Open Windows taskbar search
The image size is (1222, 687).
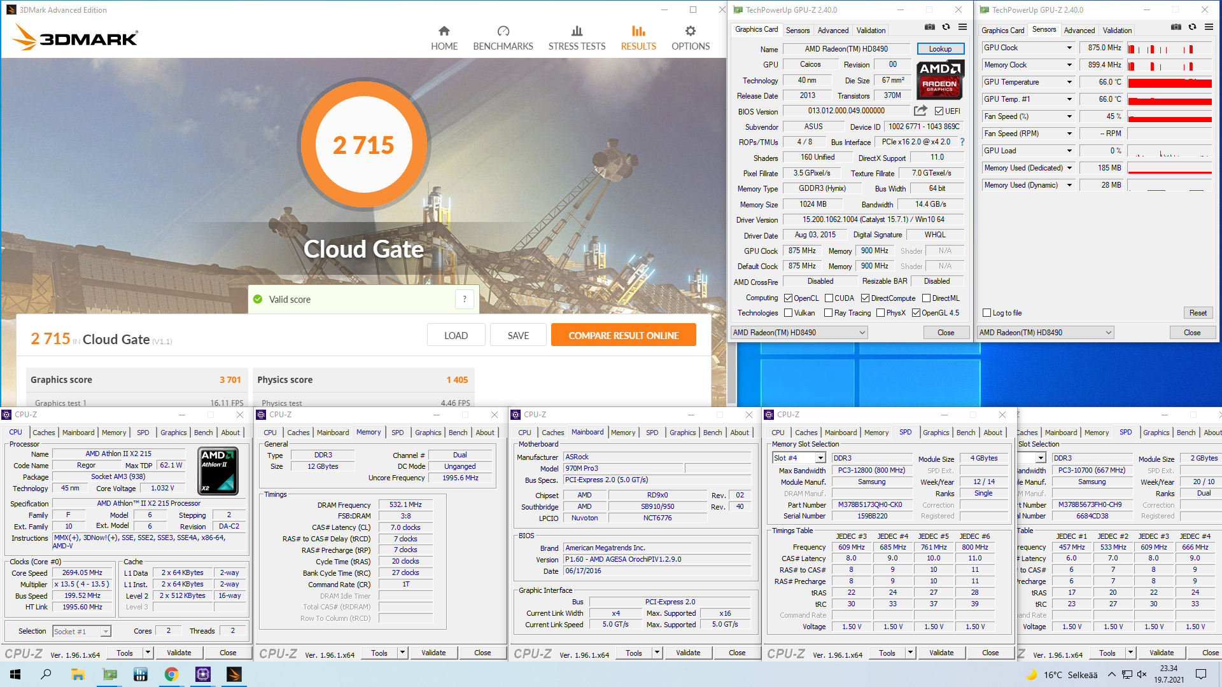(x=46, y=674)
